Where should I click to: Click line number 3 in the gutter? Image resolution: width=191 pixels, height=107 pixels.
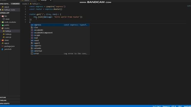click(x=25, y=12)
